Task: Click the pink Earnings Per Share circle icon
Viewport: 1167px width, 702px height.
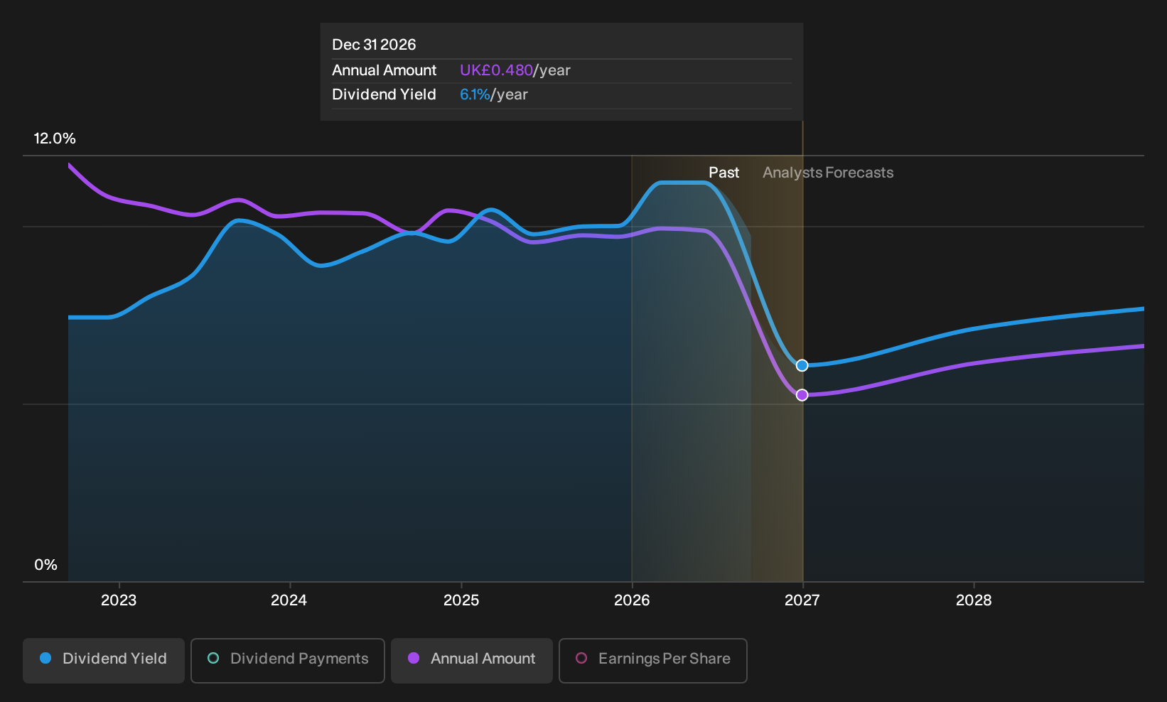Action: click(x=581, y=658)
